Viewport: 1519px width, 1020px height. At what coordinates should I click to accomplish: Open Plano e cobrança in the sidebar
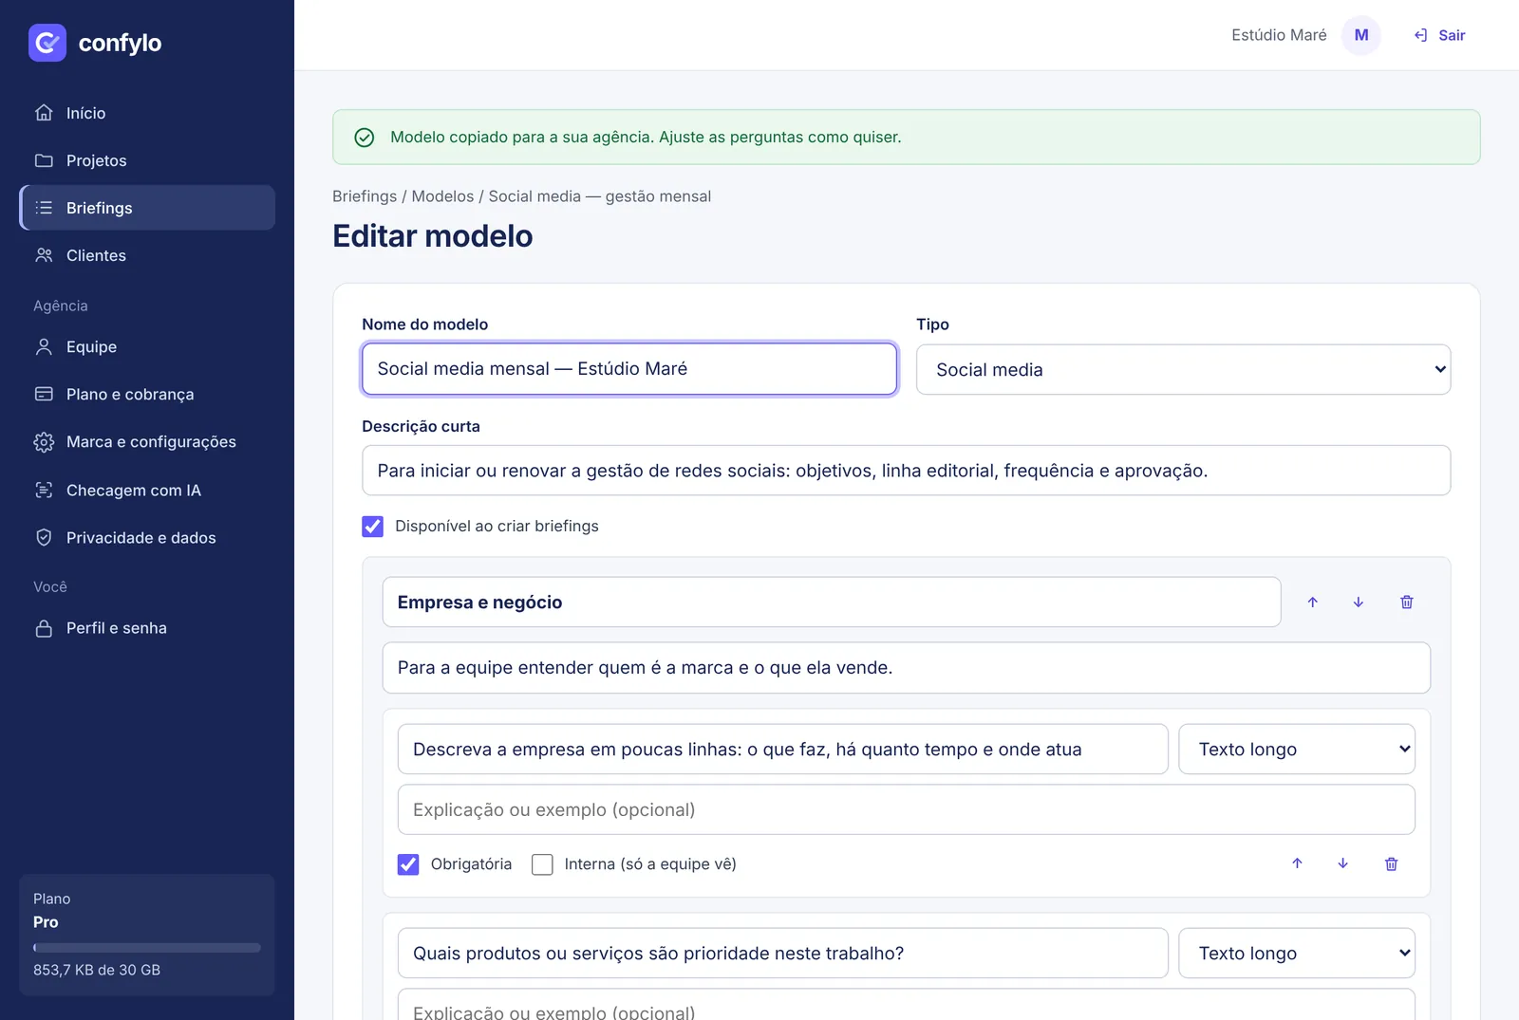point(147,394)
